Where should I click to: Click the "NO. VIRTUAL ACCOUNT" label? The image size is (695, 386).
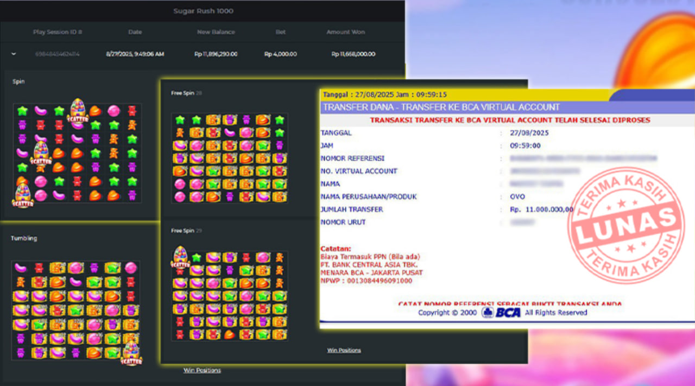coord(359,171)
